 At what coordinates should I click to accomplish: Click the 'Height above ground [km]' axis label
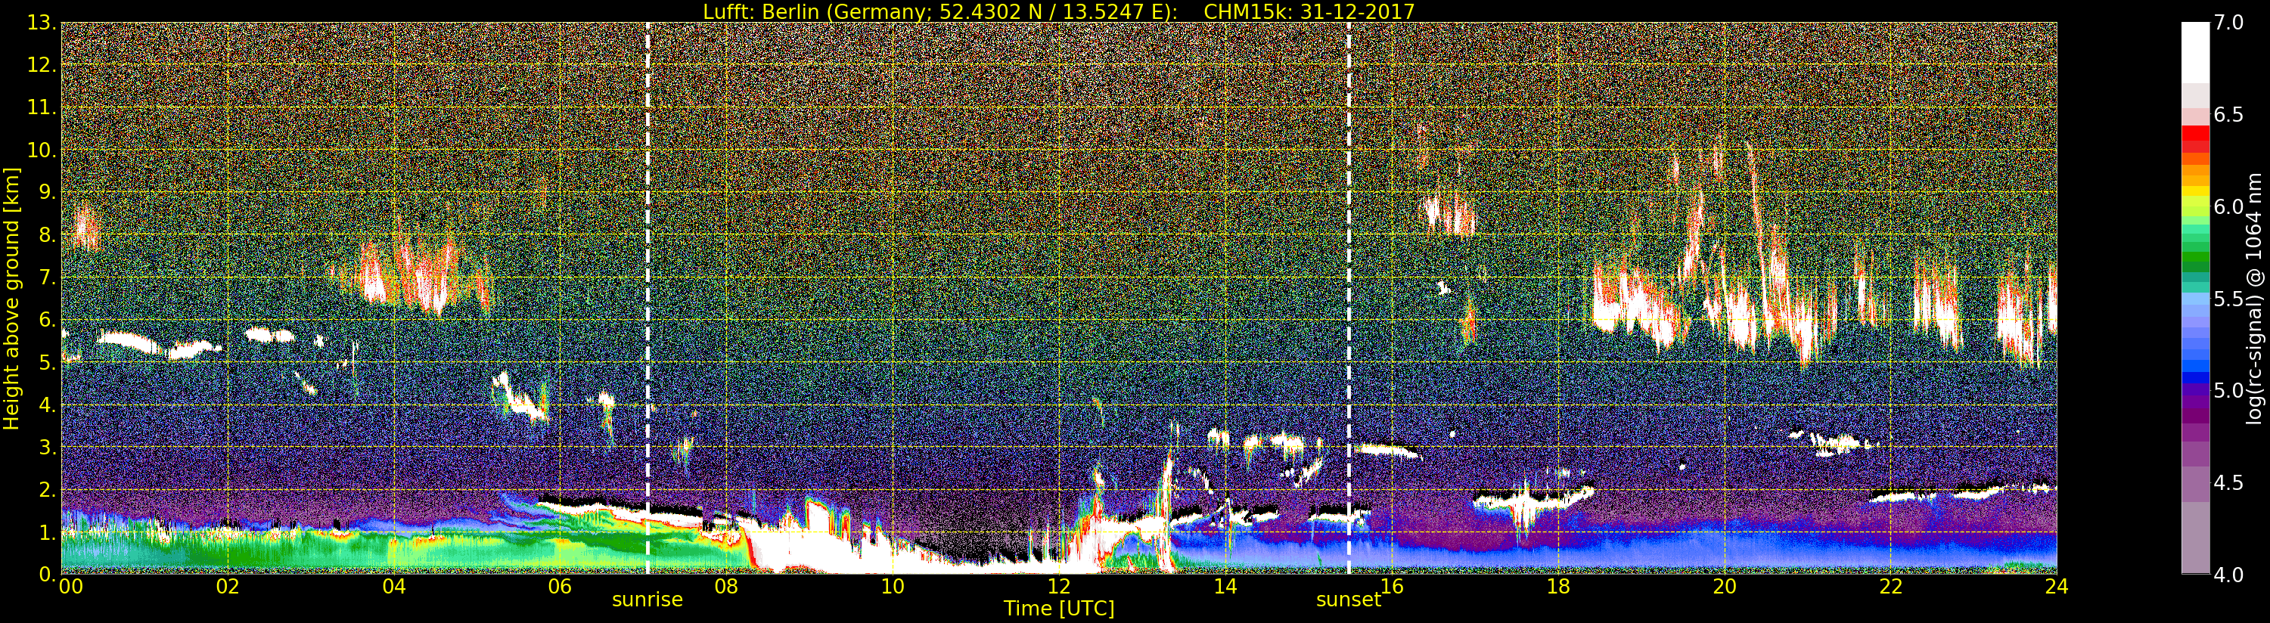click(x=11, y=299)
